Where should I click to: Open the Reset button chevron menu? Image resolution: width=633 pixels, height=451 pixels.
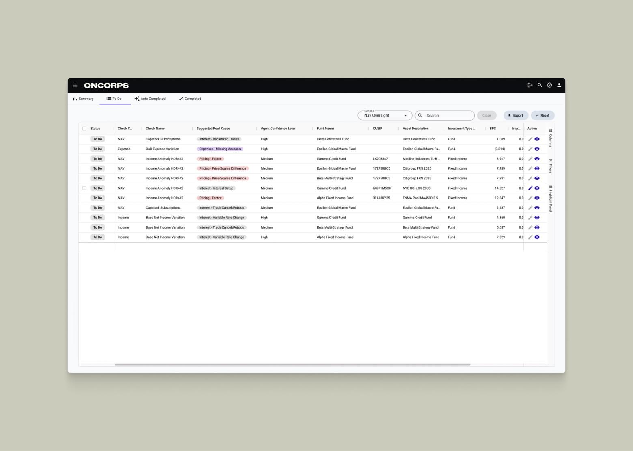536,116
